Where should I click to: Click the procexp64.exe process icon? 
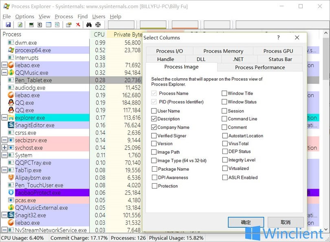click(11, 50)
